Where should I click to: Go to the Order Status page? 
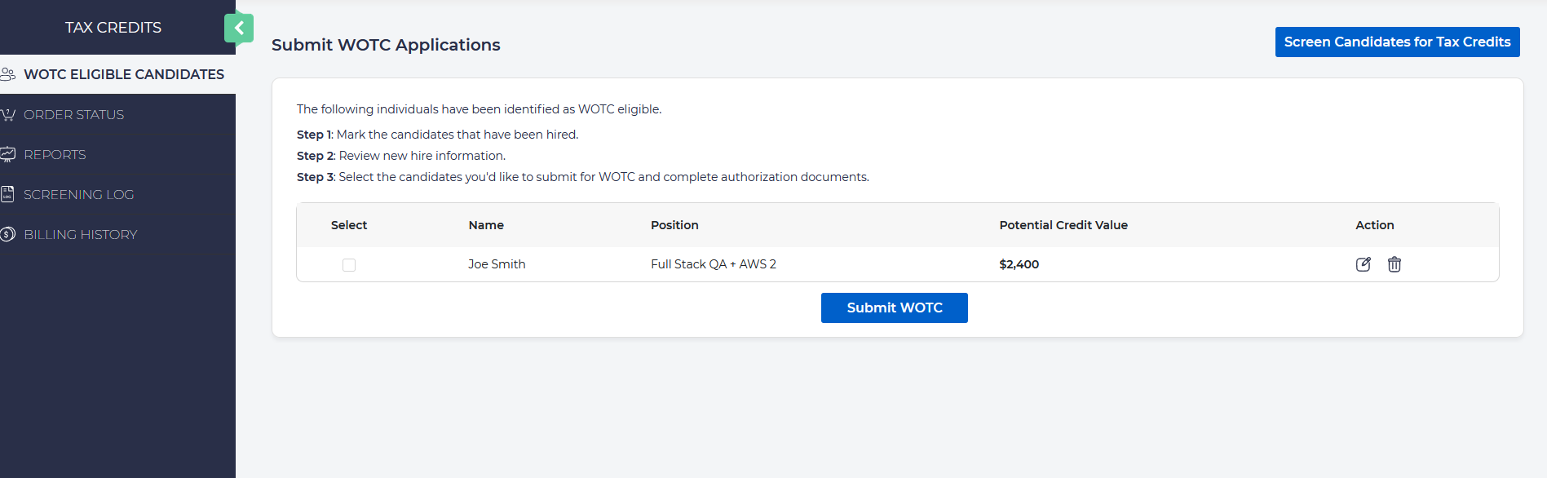(74, 115)
